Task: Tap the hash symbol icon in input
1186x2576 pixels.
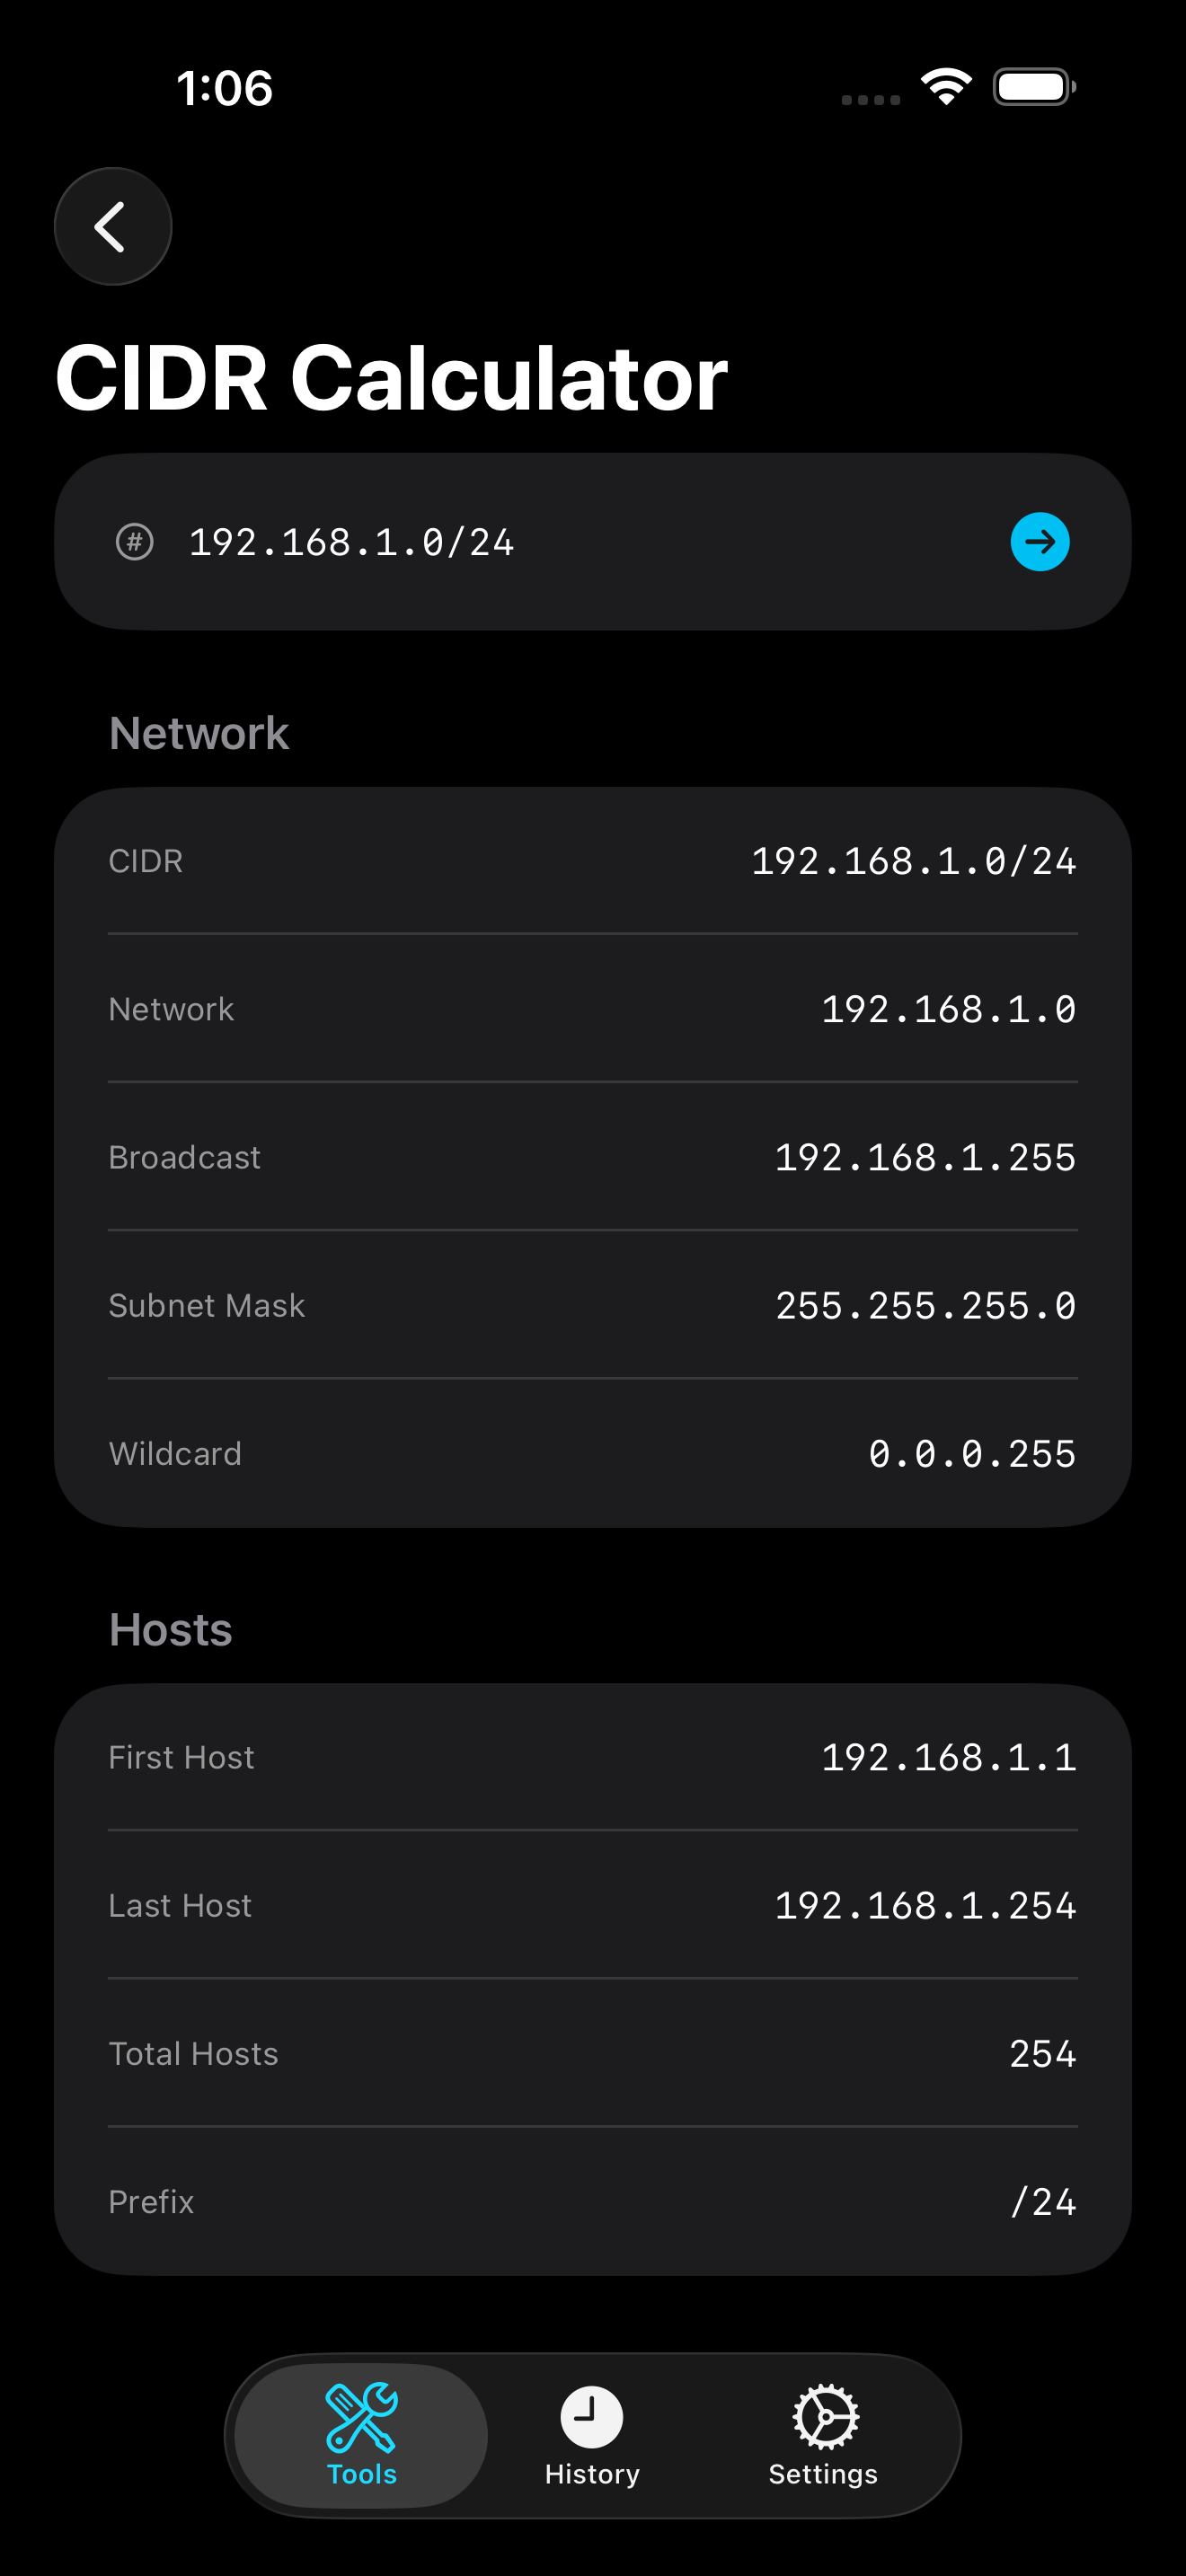Action: click(135, 542)
